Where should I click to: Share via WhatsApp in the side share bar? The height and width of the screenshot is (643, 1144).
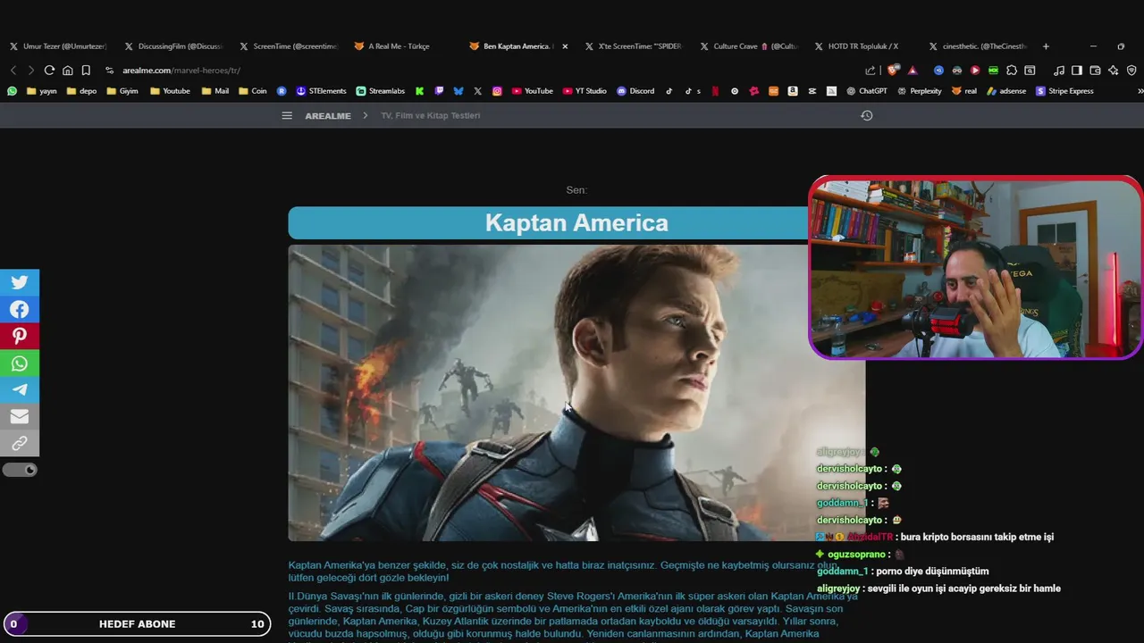[19, 363]
